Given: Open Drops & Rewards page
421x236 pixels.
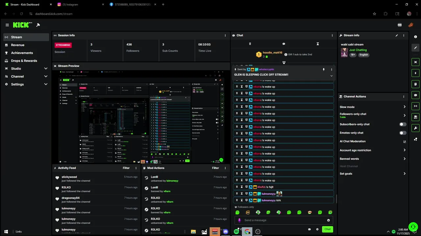Looking at the screenshot, I should point(26,61).
